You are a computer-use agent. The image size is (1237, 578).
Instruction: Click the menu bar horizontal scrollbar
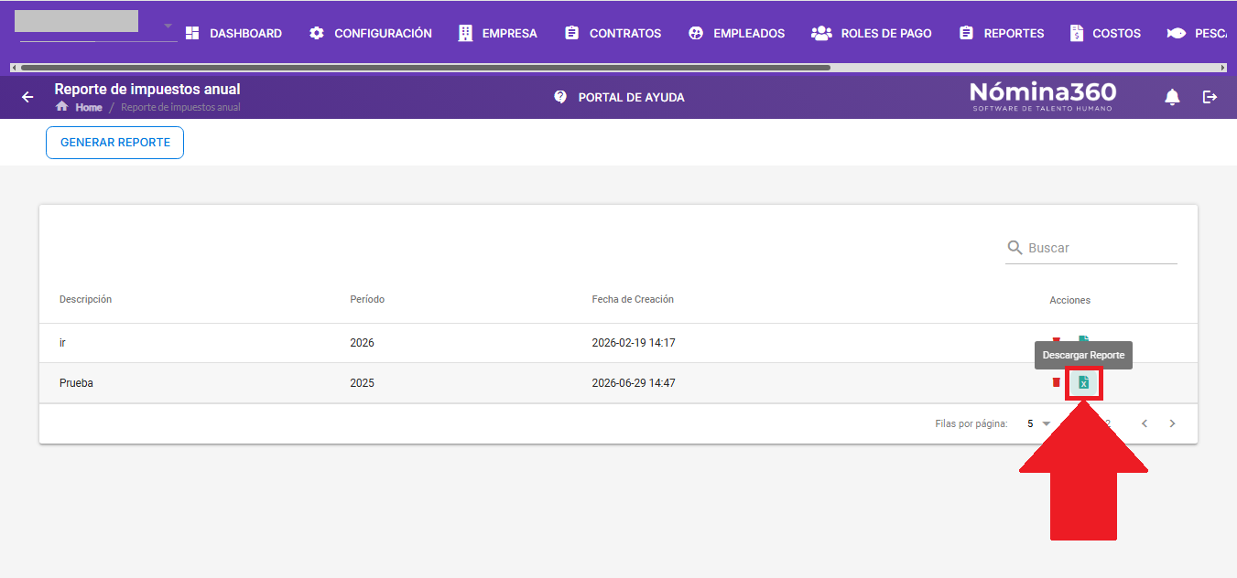point(425,68)
